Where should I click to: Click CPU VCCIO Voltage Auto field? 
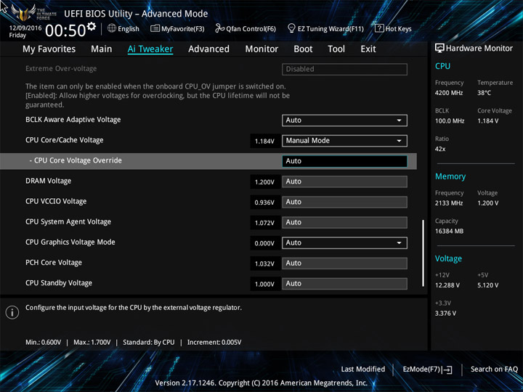click(344, 202)
